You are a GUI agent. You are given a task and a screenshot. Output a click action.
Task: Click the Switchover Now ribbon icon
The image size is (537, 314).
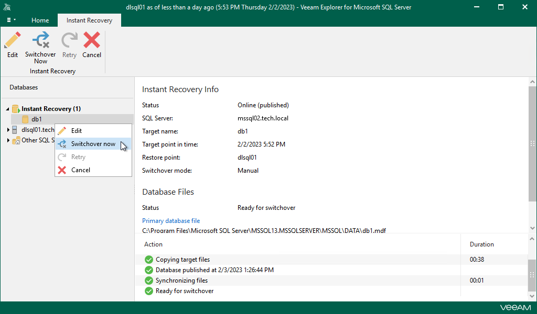coord(40,40)
